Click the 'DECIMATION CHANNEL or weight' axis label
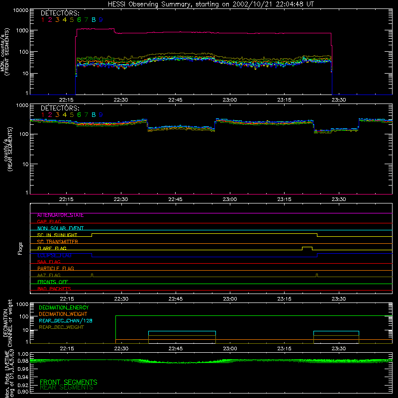This screenshot has height=398, width=398. tap(7, 323)
